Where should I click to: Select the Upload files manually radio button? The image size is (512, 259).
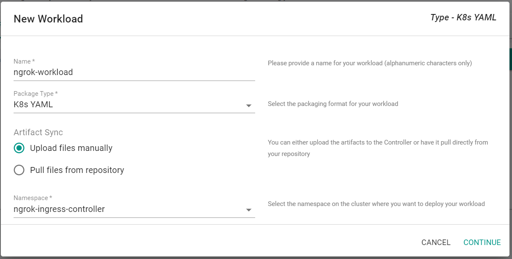click(19, 148)
